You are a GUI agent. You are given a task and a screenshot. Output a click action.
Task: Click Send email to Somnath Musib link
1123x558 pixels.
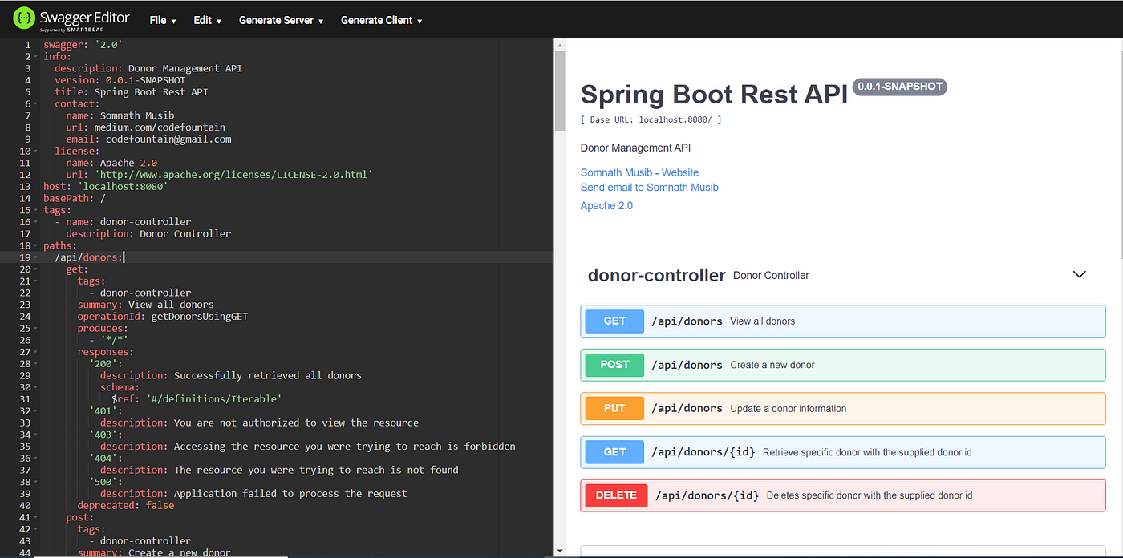point(650,187)
